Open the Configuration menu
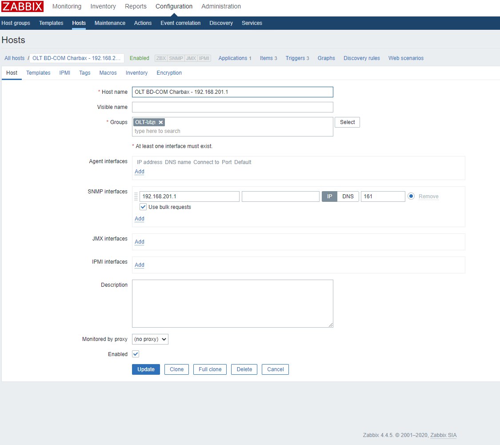This screenshot has height=445, width=500. pyautogui.click(x=174, y=6)
